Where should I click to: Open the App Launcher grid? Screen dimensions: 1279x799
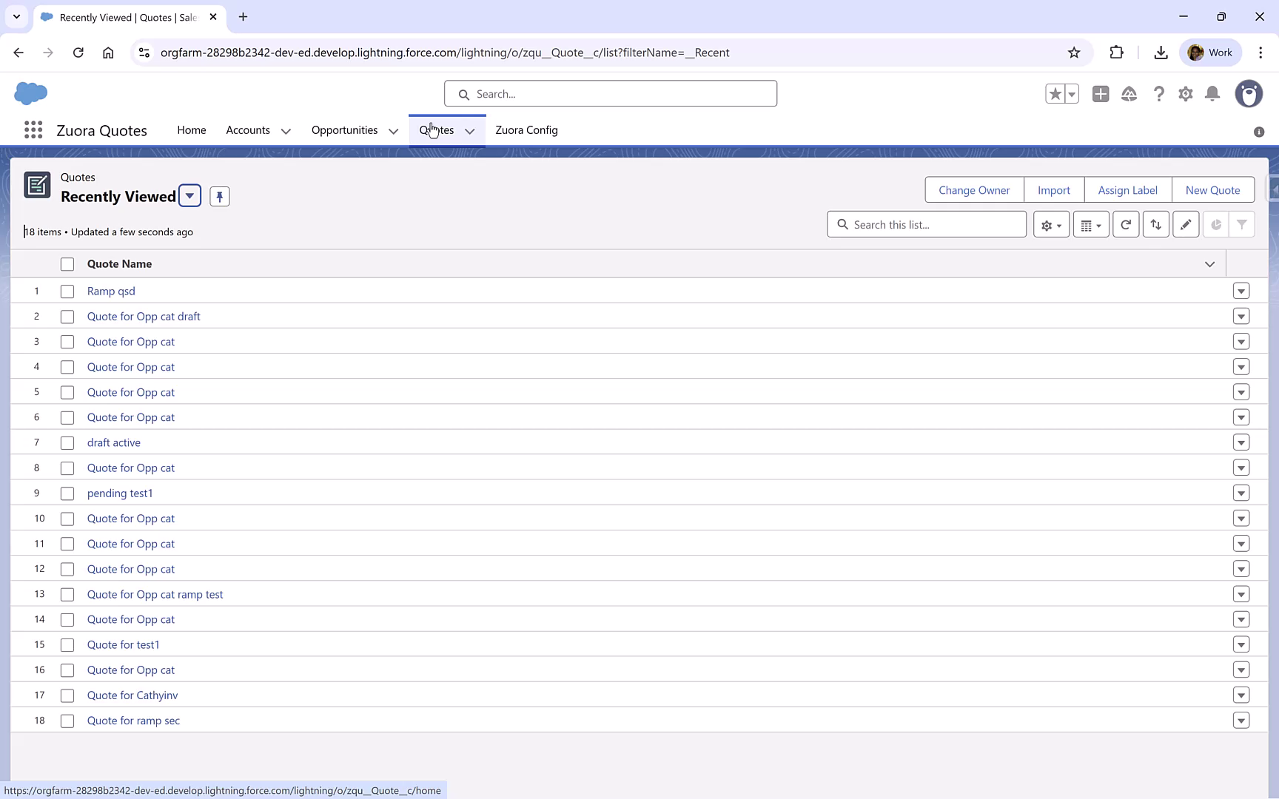(x=33, y=129)
